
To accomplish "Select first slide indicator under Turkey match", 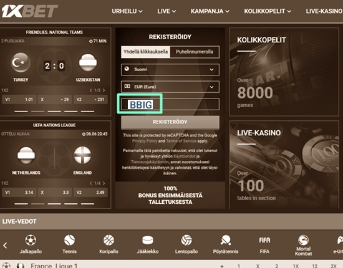I will [21, 112].
